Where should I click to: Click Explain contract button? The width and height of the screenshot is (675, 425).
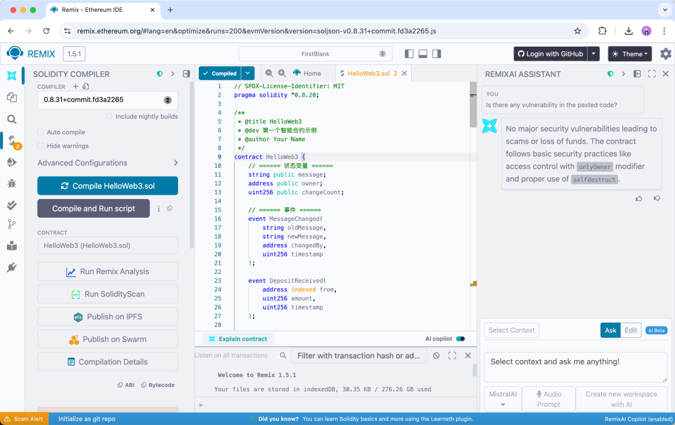[239, 339]
